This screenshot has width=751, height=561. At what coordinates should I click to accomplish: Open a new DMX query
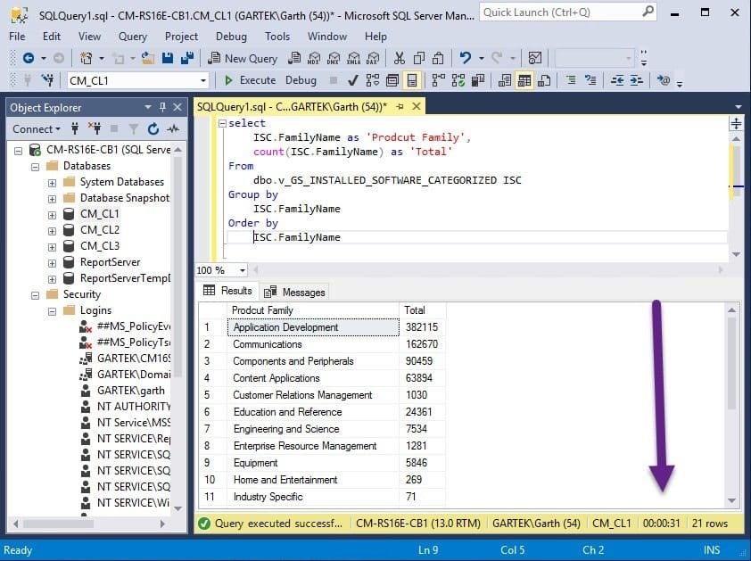[334, 59]
